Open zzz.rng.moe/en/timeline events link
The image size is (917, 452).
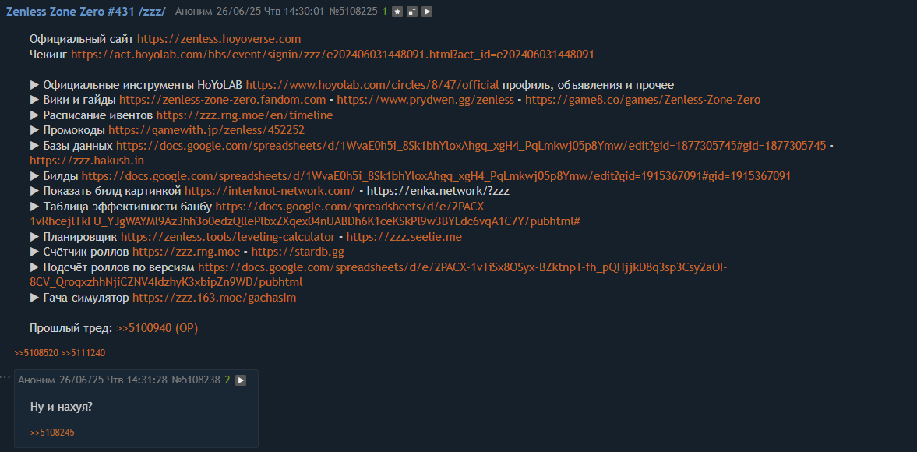coord(245,115)
